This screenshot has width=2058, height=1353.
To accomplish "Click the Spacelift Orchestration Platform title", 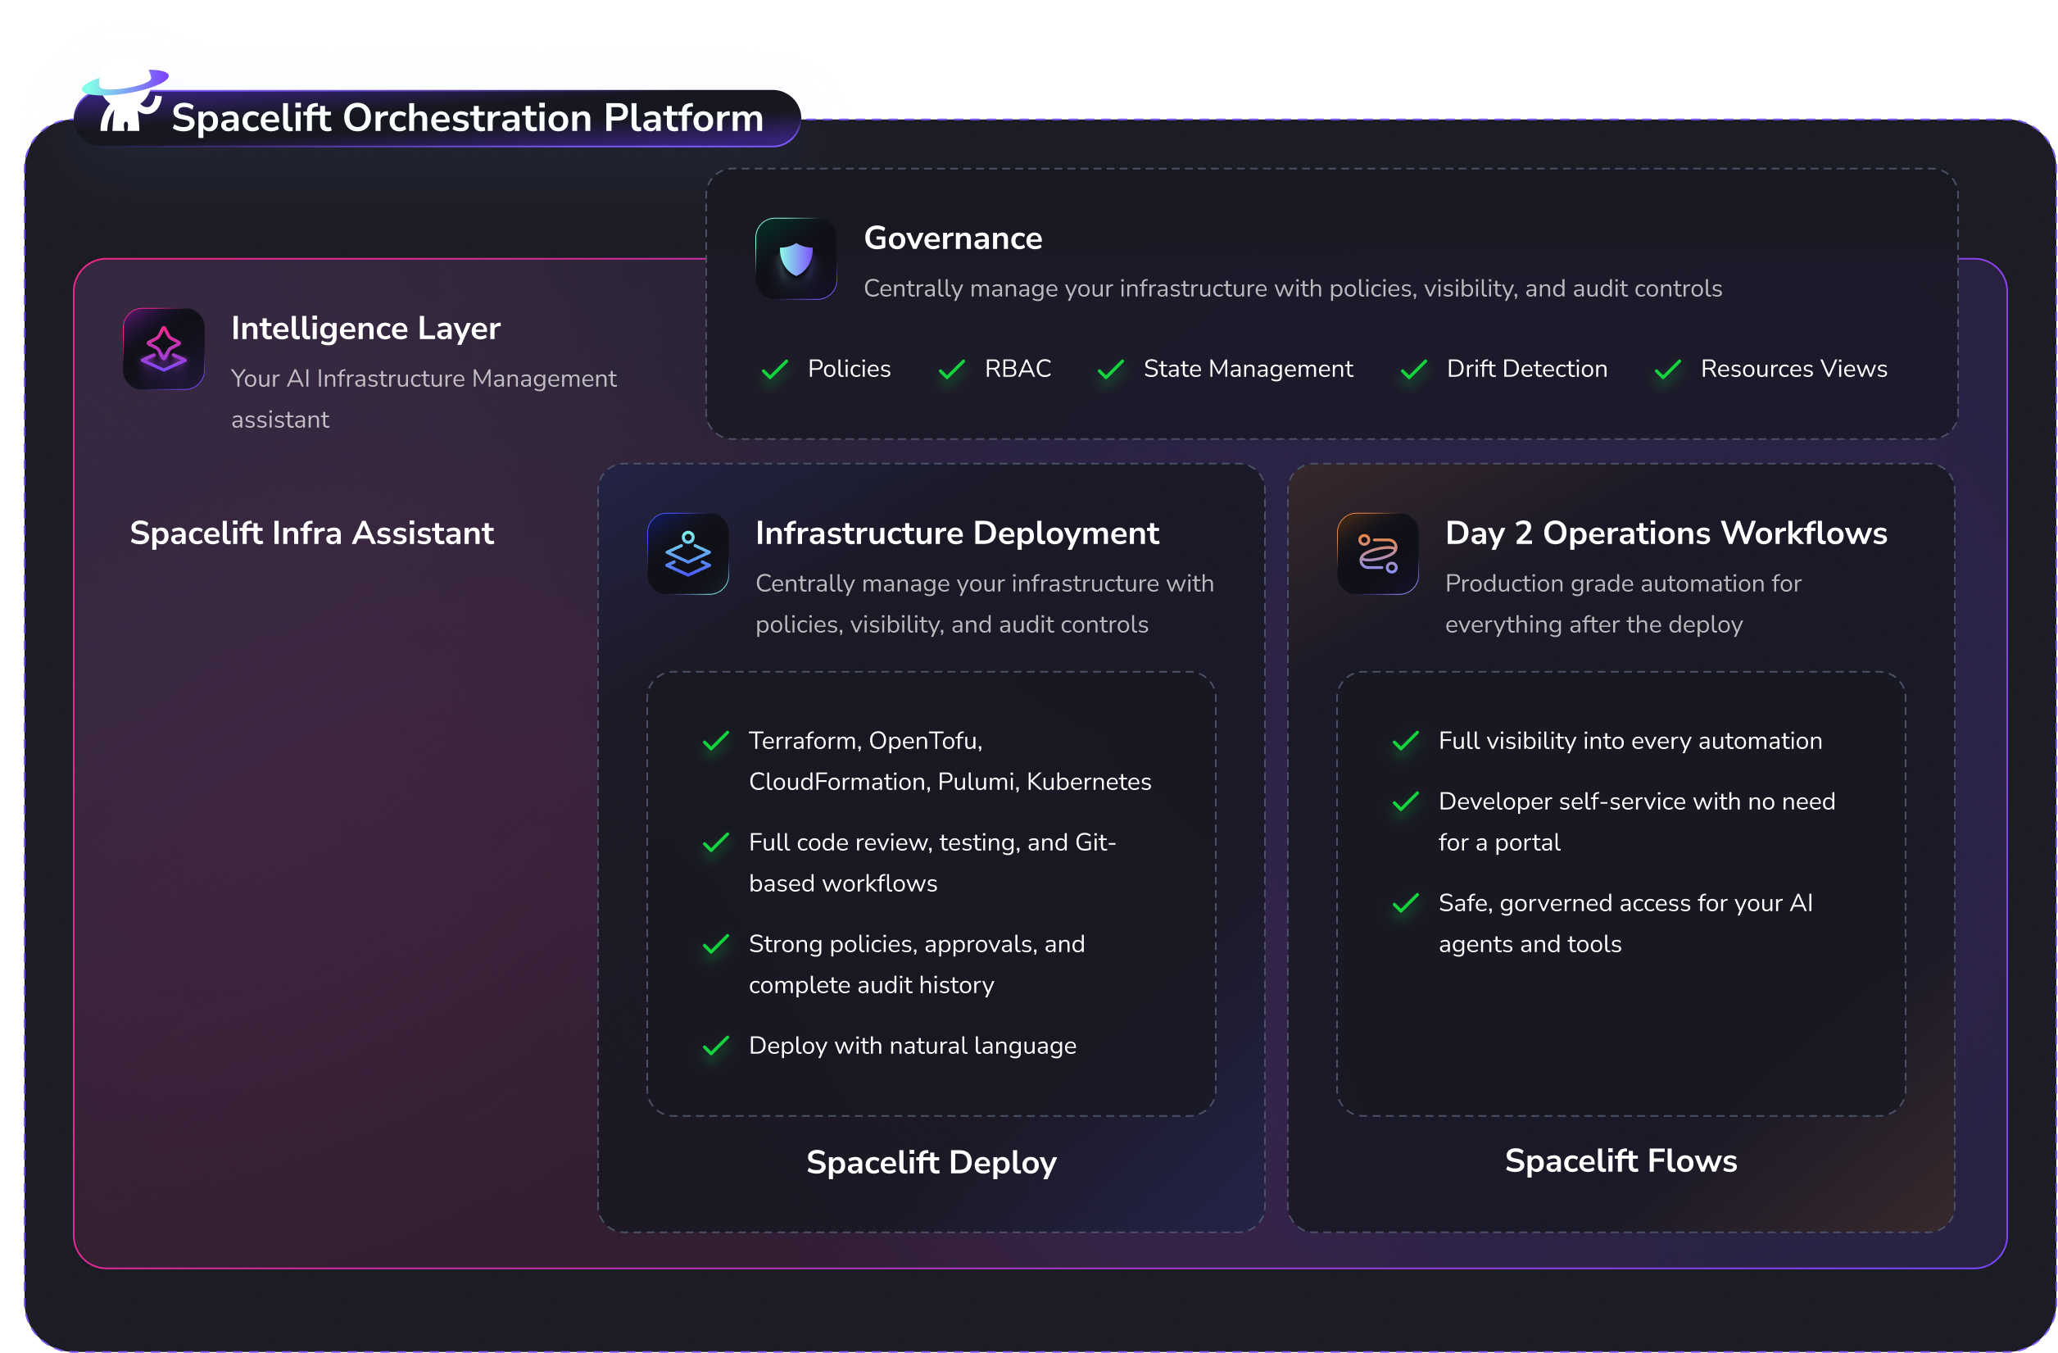I will 467,118.
